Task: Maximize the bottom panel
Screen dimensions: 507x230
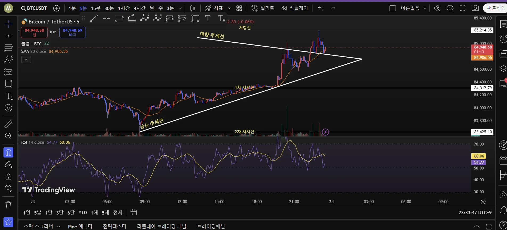Action: [489, 226]
